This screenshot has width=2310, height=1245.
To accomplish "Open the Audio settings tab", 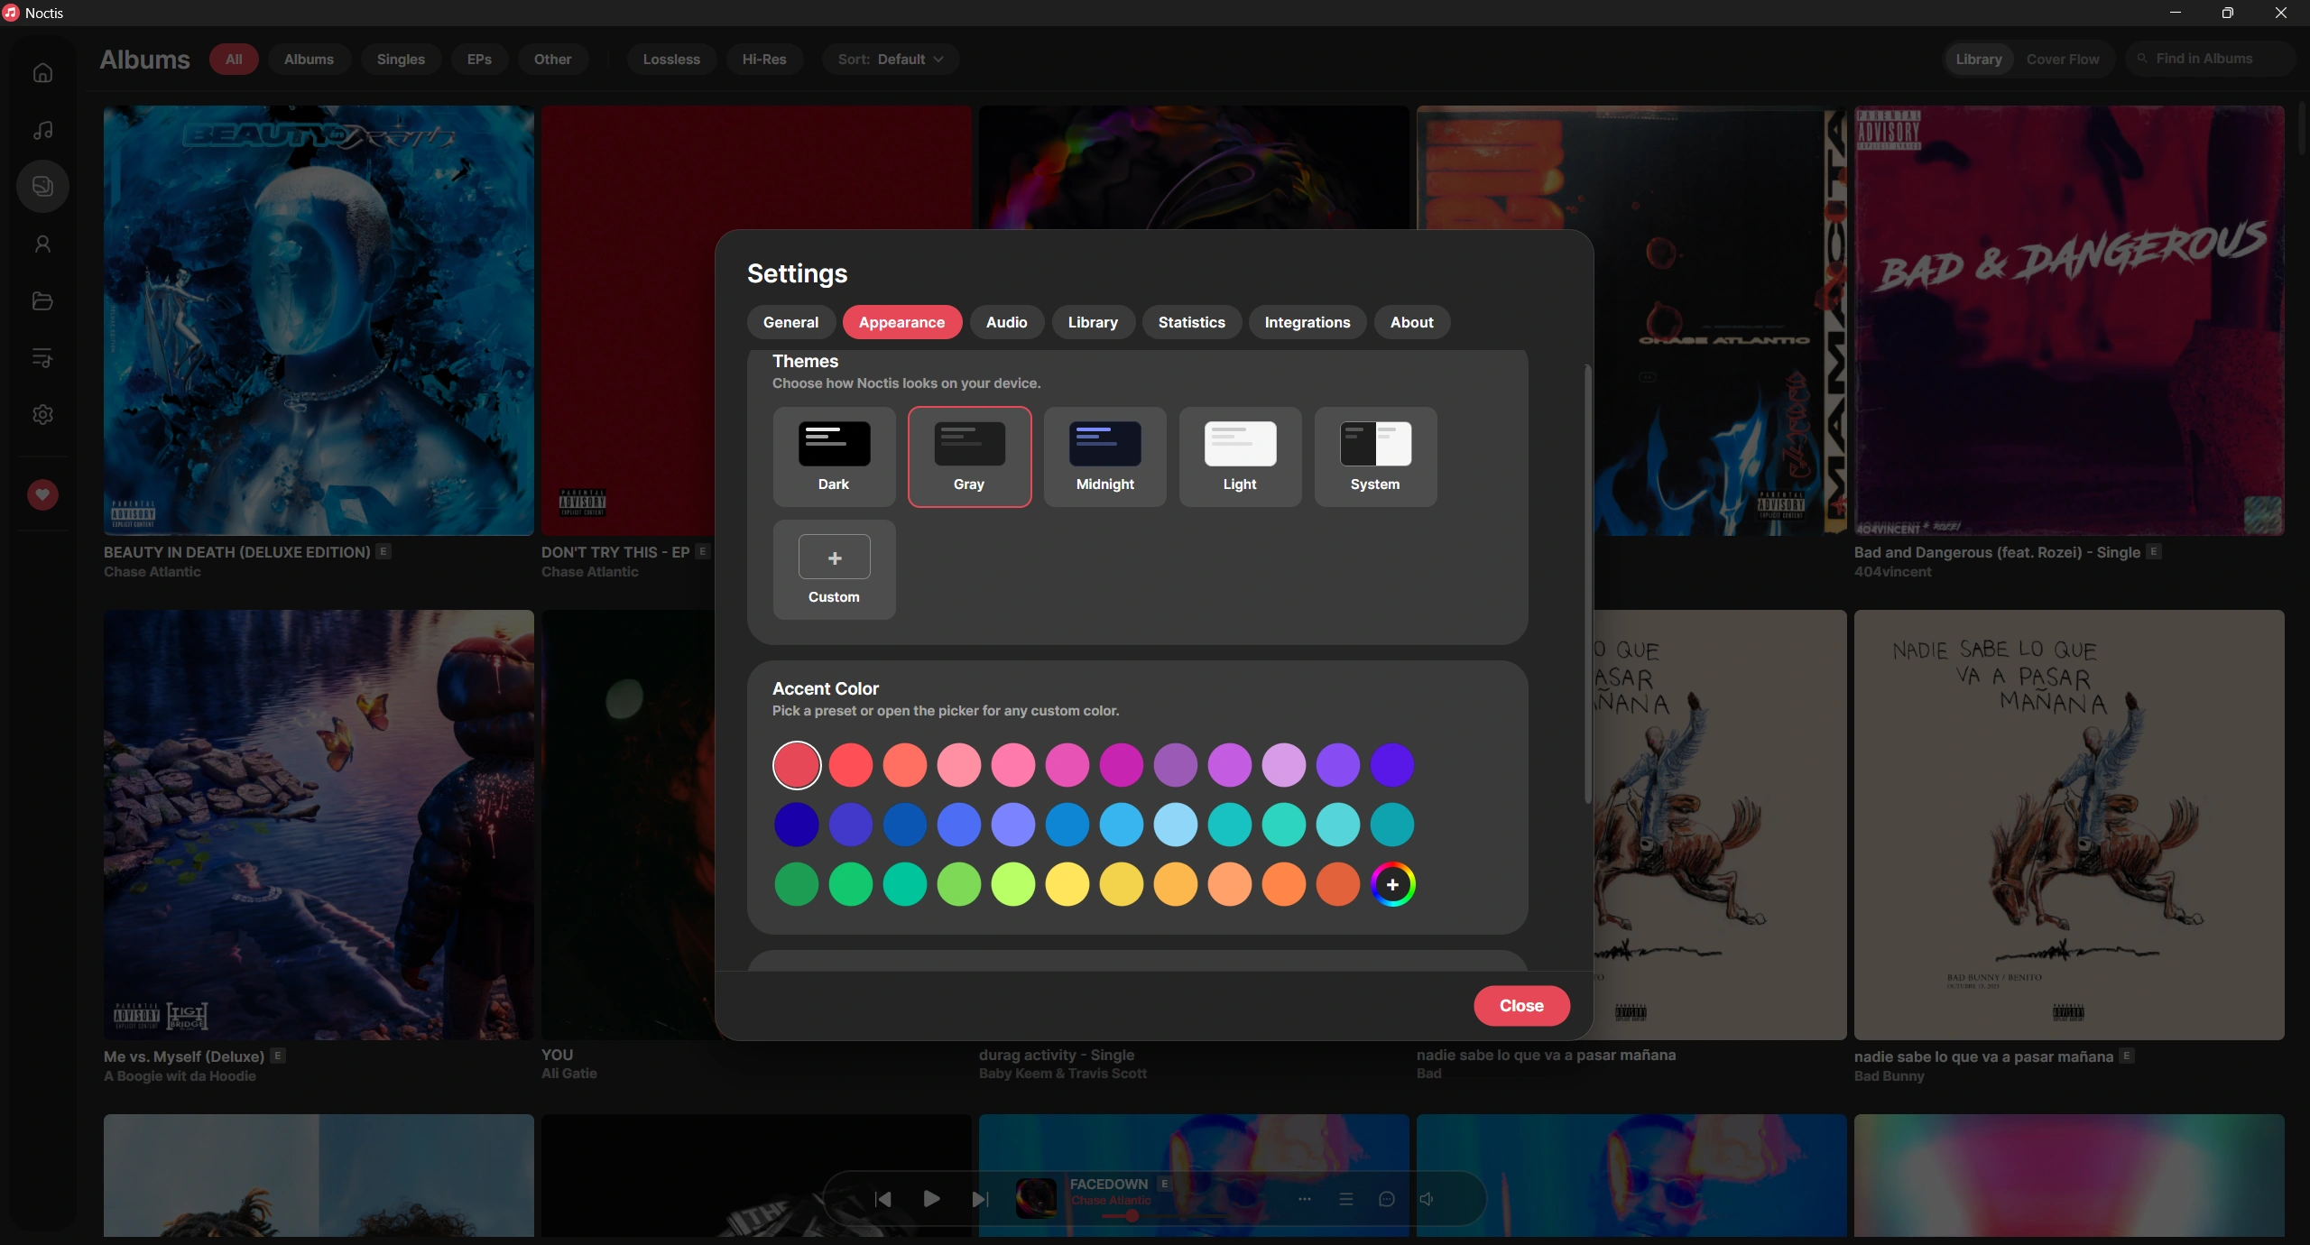I will pyautogui.click(x=1006, y=322).
